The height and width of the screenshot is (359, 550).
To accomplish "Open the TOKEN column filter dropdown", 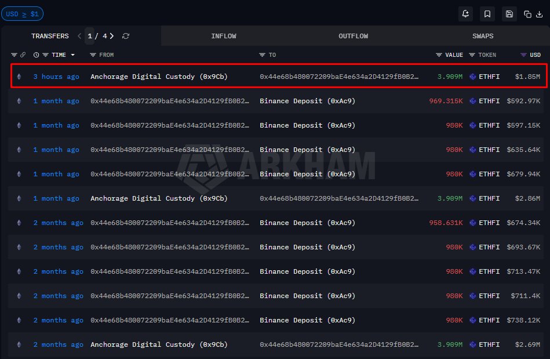I will tap(472, 55).
